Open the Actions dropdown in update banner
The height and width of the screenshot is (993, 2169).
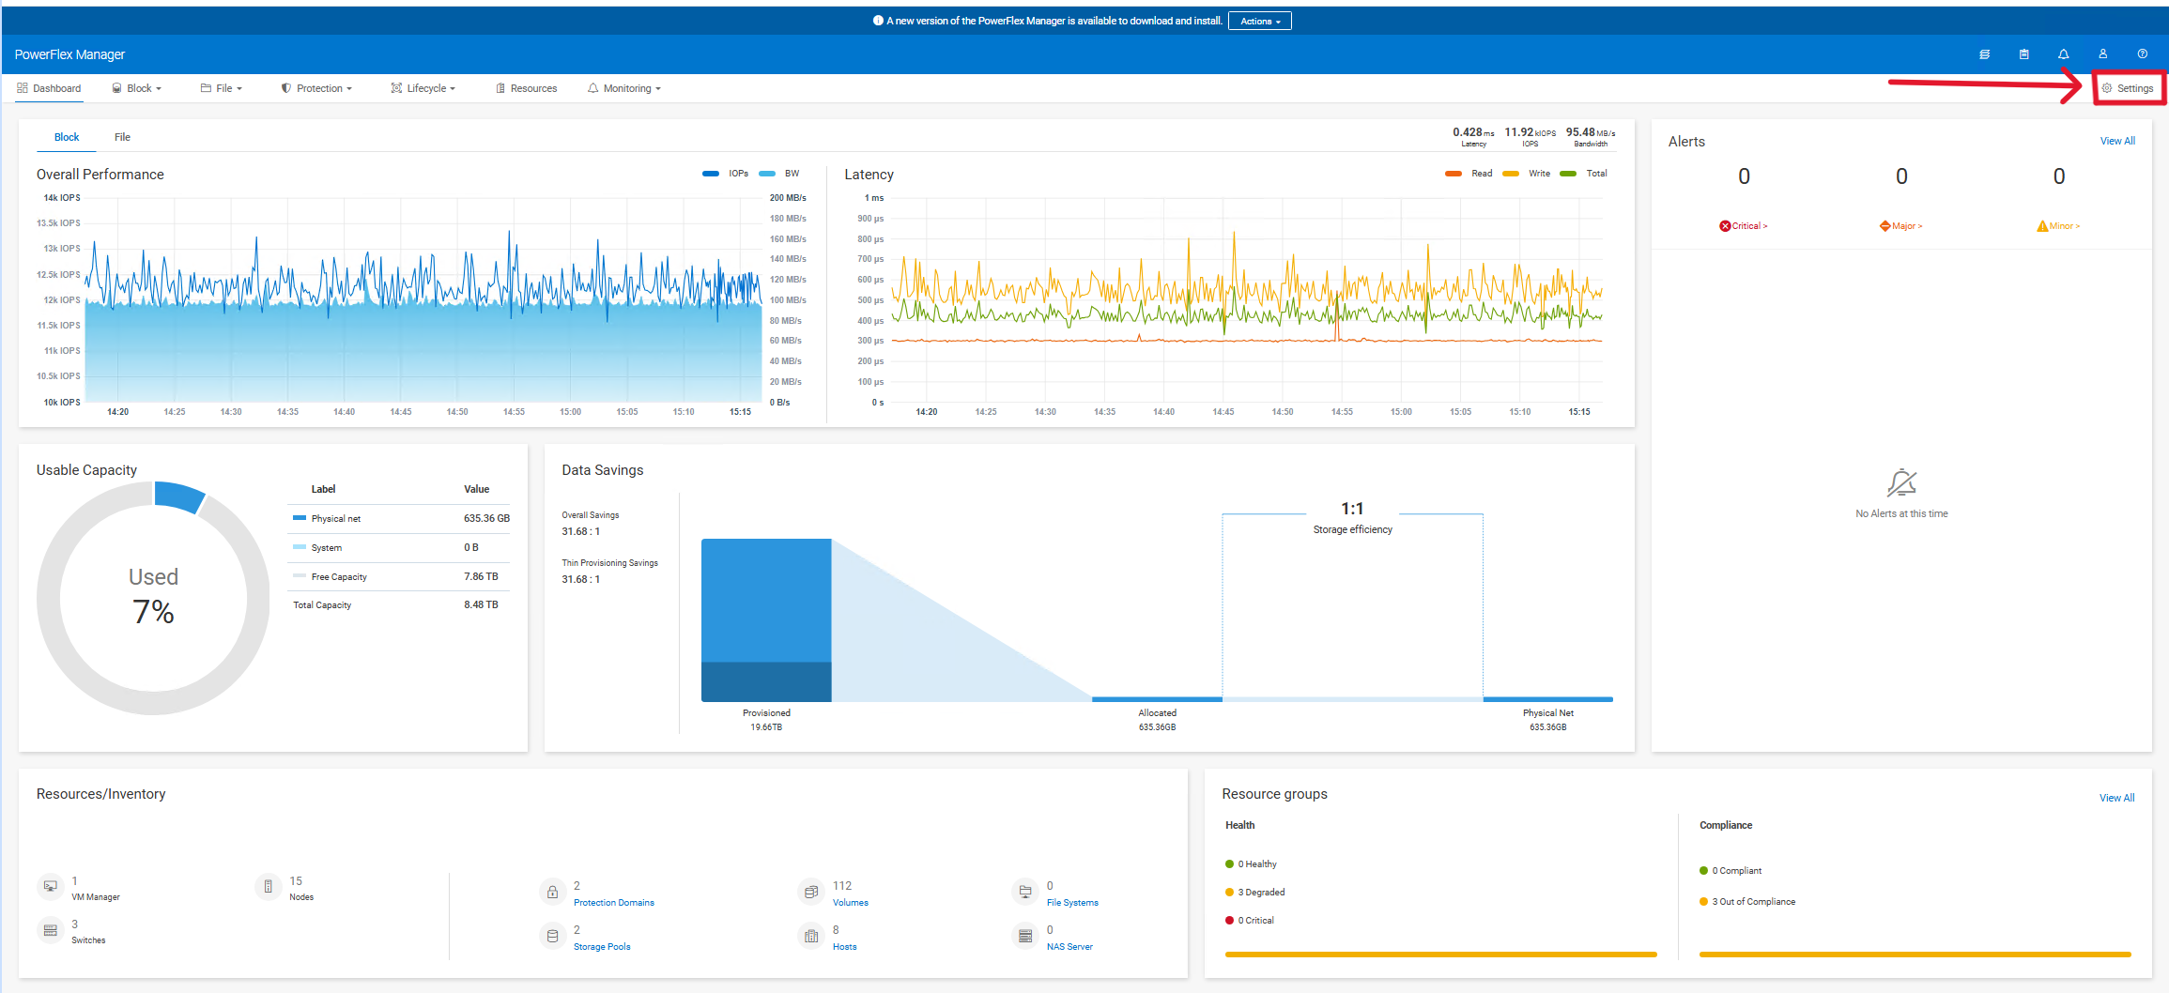(x=1259, y=21)
